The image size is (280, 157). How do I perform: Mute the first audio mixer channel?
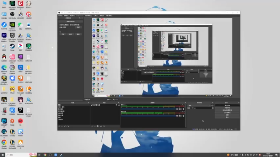(x=180, y=109)
